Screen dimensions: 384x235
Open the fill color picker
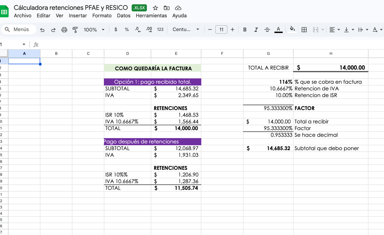coord(292,29)
